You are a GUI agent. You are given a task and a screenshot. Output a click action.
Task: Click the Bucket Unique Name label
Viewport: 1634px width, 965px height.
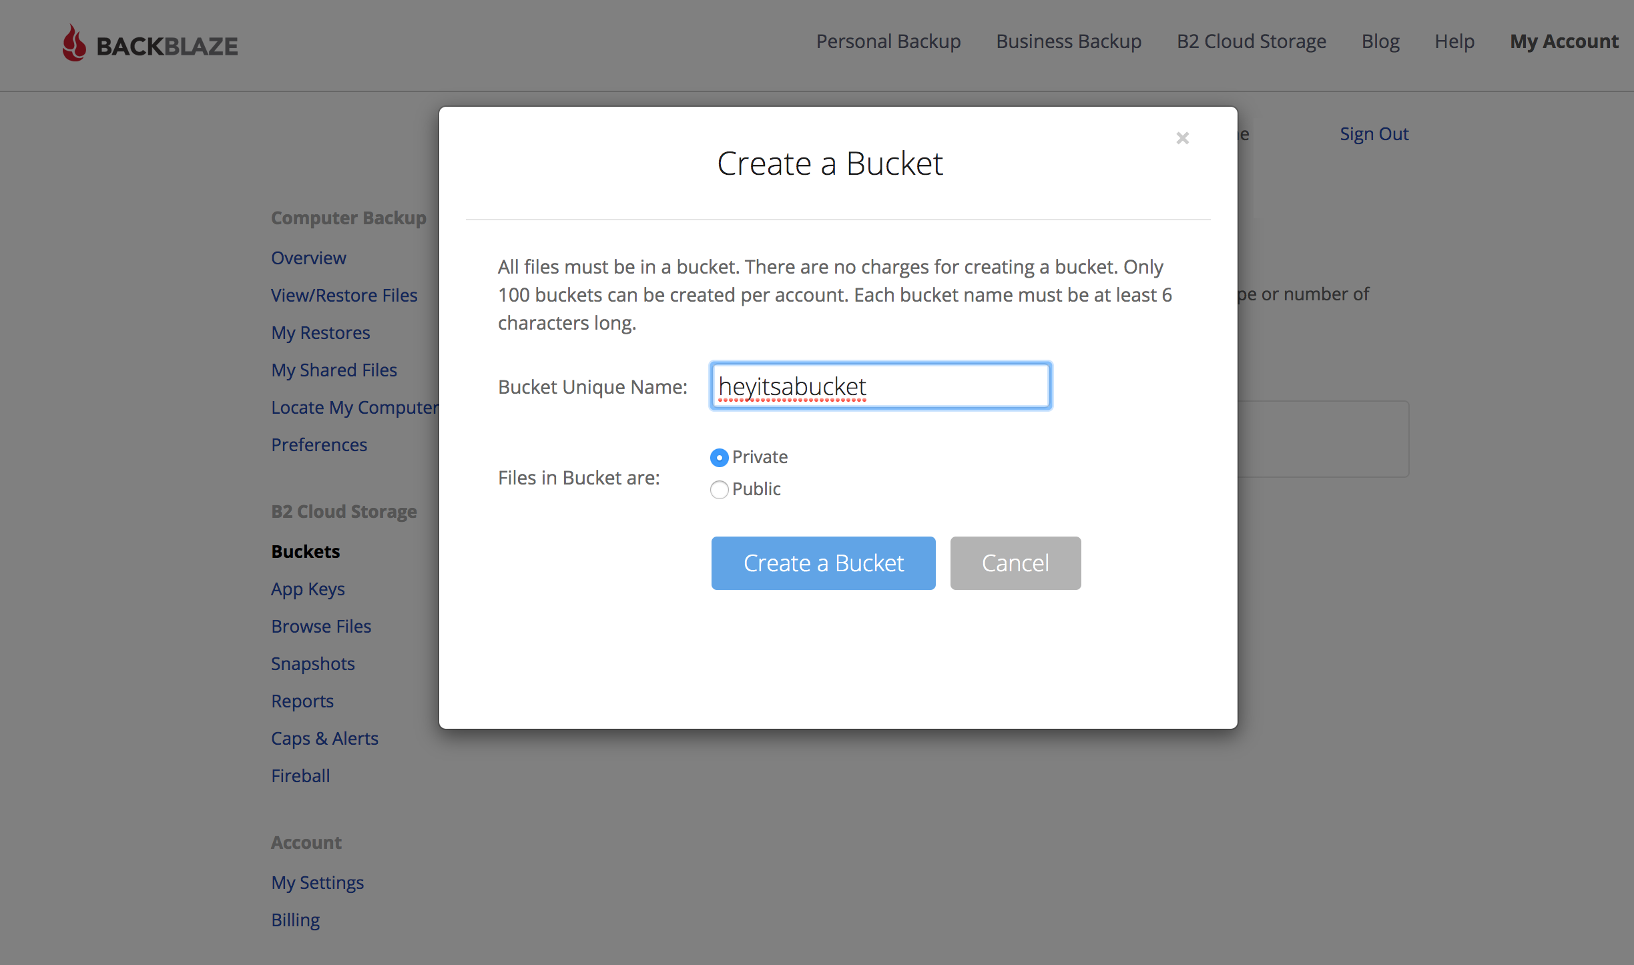[593, 387]
